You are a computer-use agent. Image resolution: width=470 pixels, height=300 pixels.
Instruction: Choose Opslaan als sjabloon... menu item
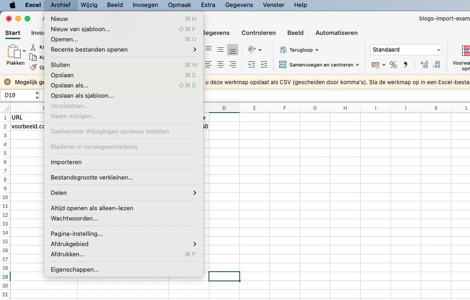[x=123, y=96]
